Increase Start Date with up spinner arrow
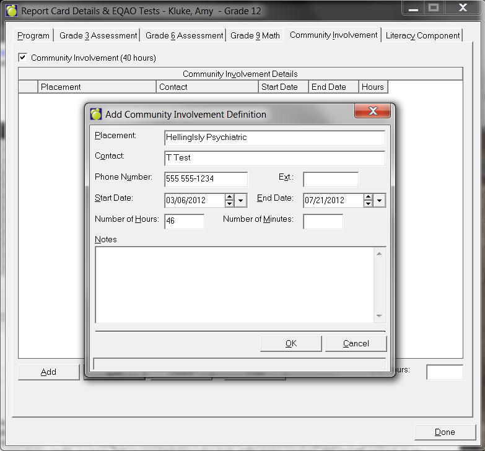The image size is (485, 451). pyautogui.click(x=229, y=197)
